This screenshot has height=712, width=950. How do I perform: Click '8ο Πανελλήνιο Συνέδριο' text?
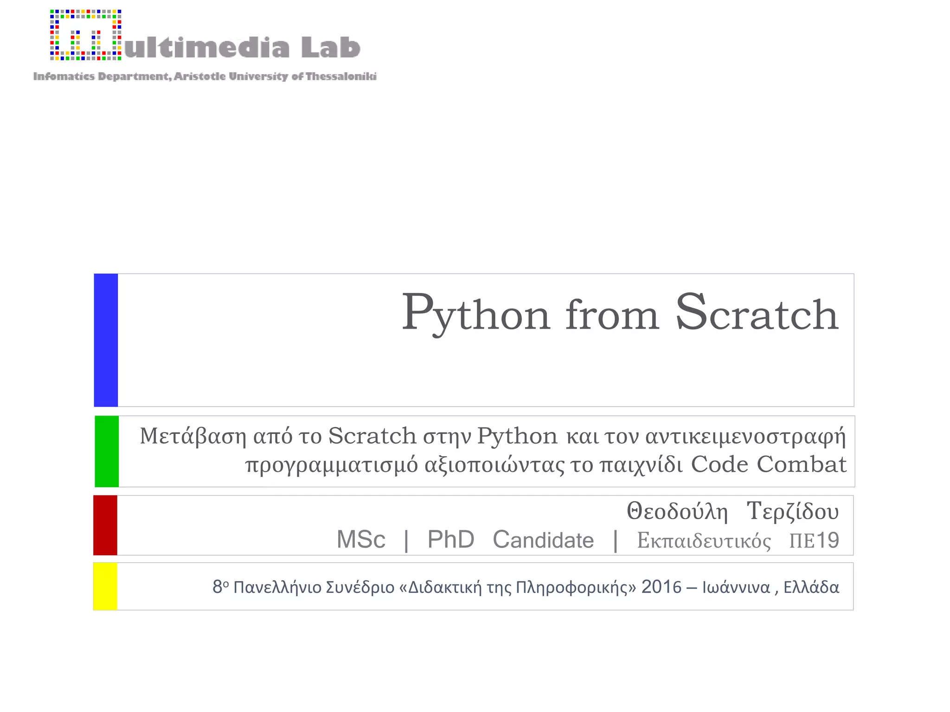pos(303,587)
